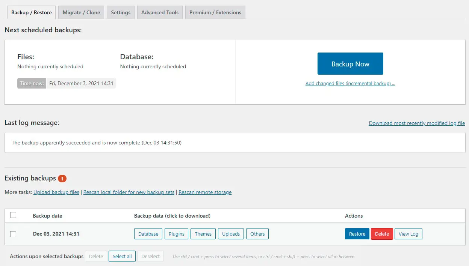Open the Settings tab
Screen dimensions: 469x266
(x=121, y=12)
